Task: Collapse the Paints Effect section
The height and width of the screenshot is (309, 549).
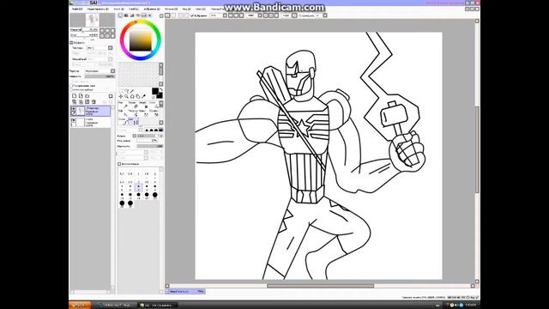Action: (71, 43)
